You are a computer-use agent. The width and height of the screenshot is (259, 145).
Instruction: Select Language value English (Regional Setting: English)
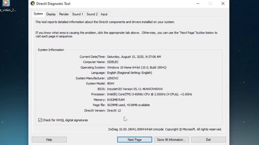[129, 72]
